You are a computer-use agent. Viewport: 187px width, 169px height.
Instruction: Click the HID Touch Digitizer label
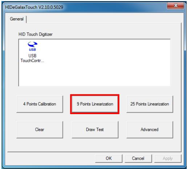click(36, 34)
